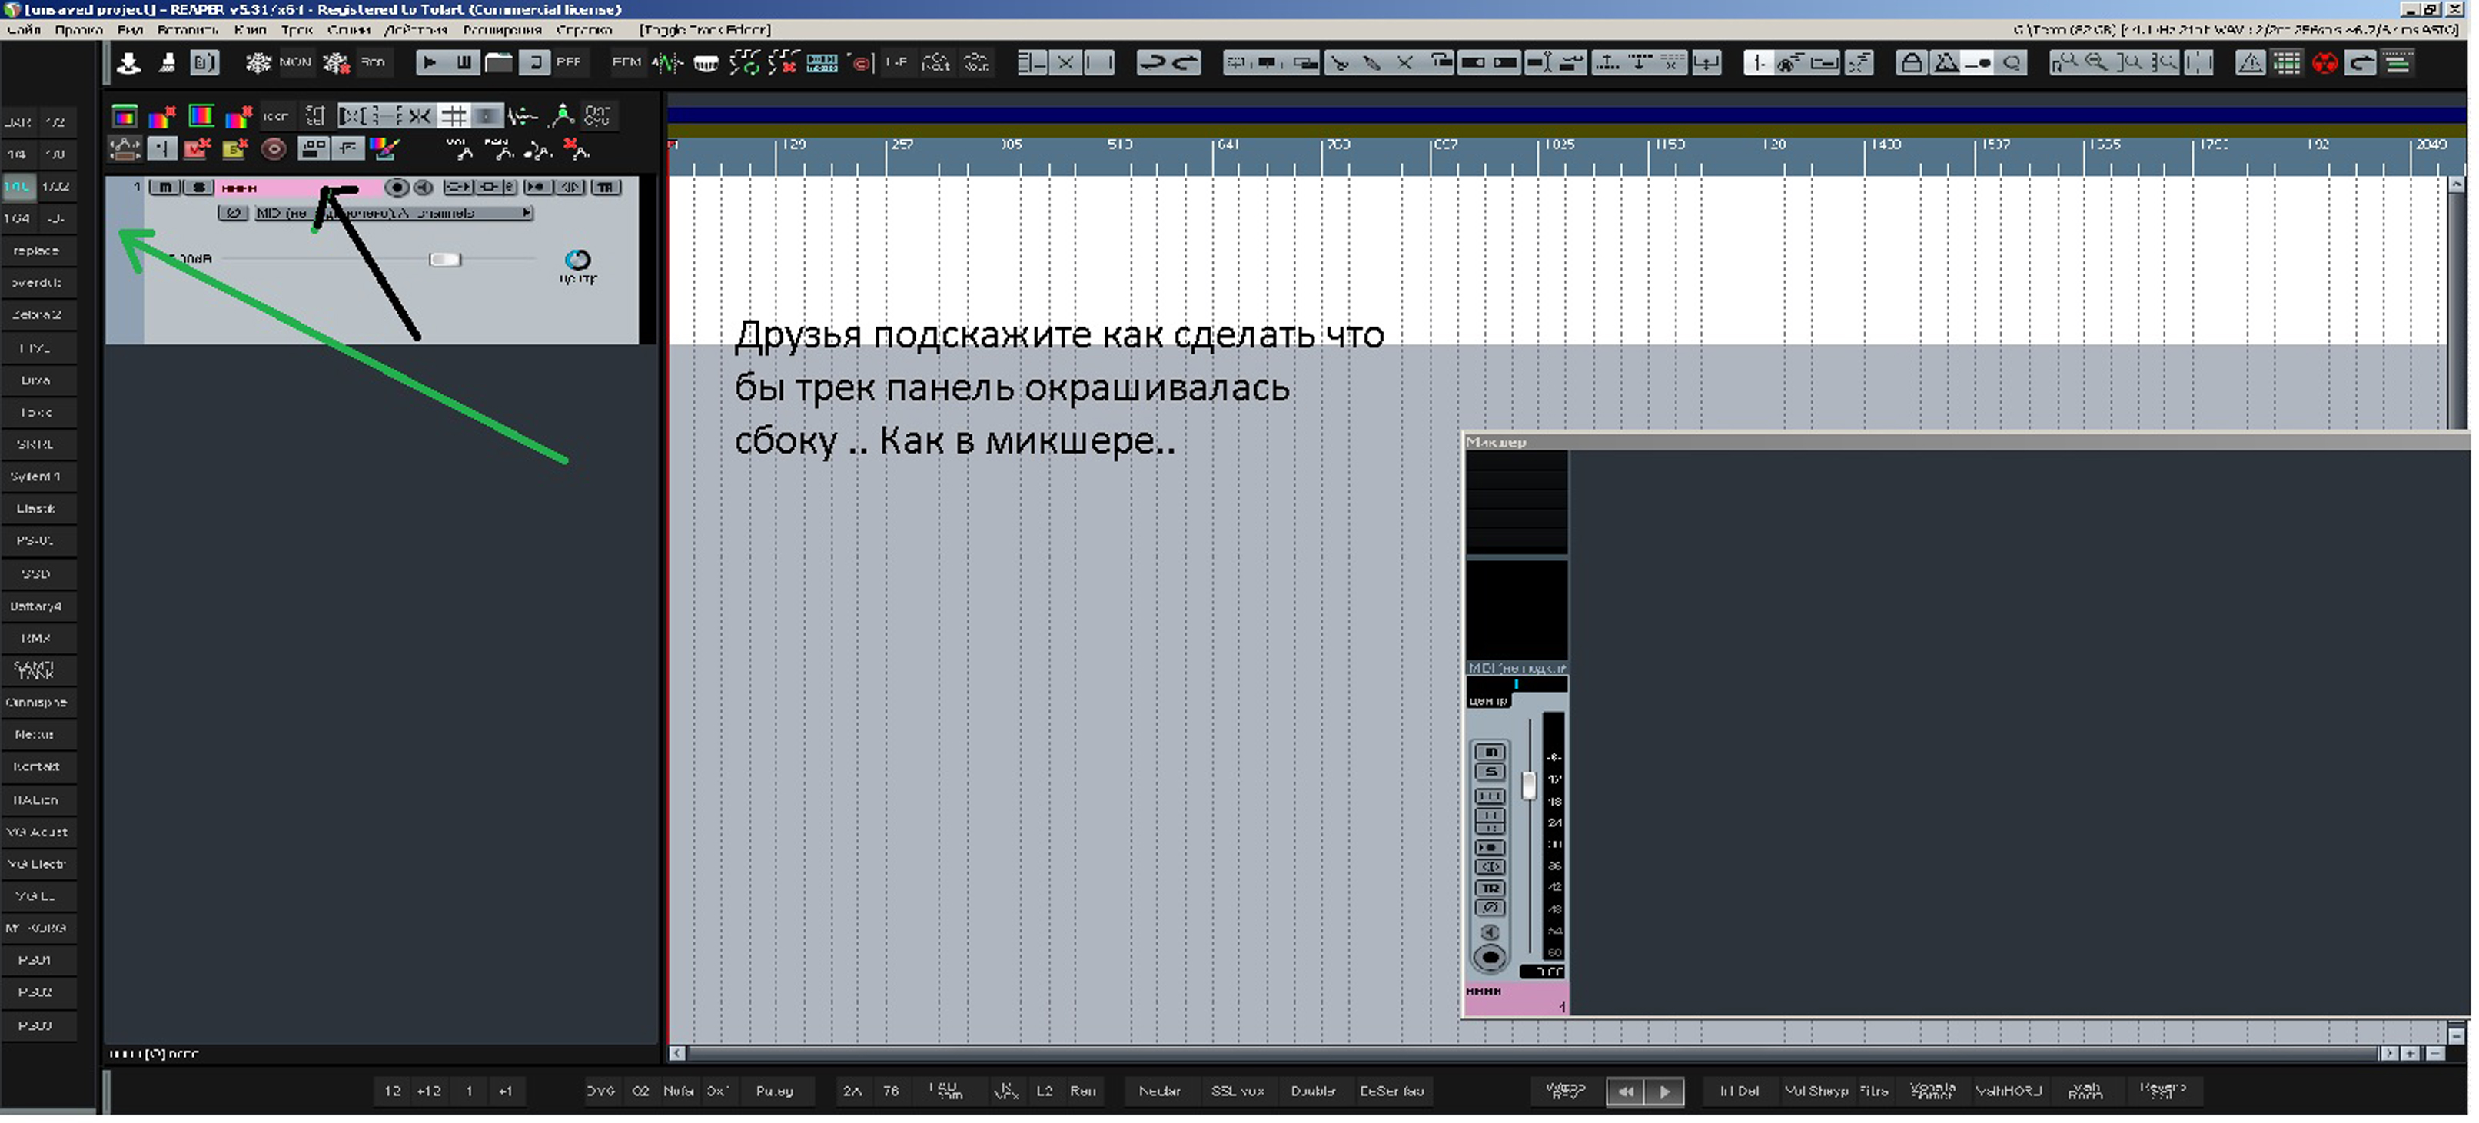The height and width of the screenshot is (1123, 2479).
Task: Click the grid lines toggle icon
Action: [454, 116]
